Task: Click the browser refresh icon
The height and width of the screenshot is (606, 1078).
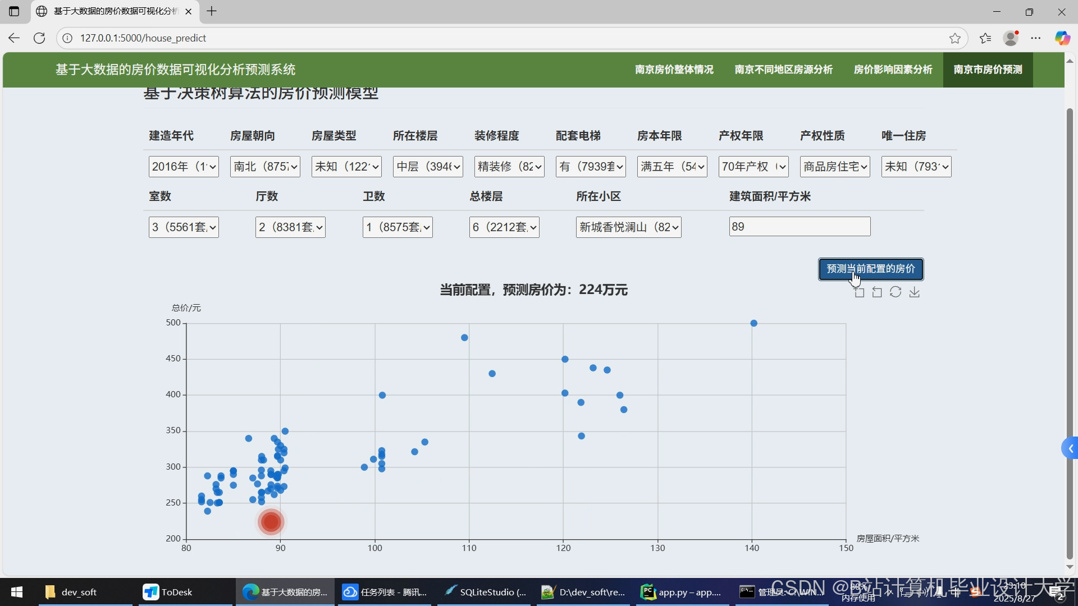Action: coord(39,38)
